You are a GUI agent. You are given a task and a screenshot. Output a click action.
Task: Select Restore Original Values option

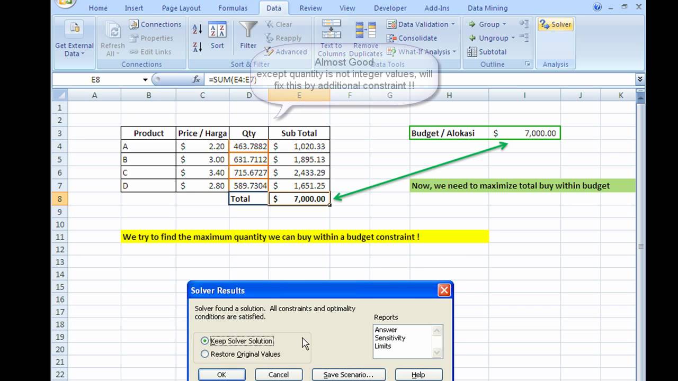click(x=240, y=354)
